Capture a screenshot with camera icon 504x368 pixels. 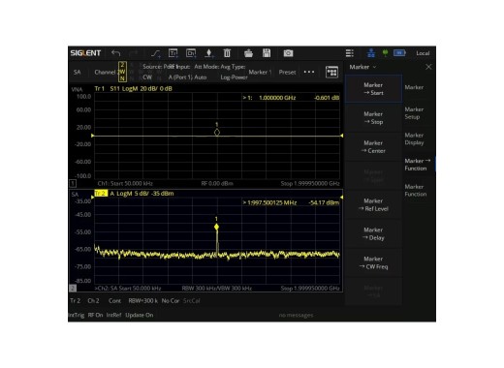(288, 53)
